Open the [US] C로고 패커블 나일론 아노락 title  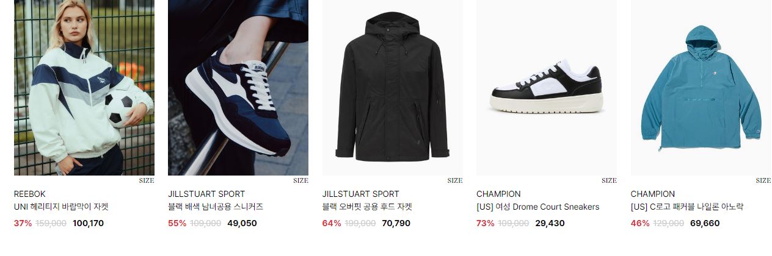(x=687, y=207)
